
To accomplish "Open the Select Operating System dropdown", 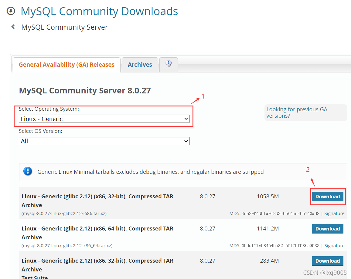I will [x=104, y=119].
